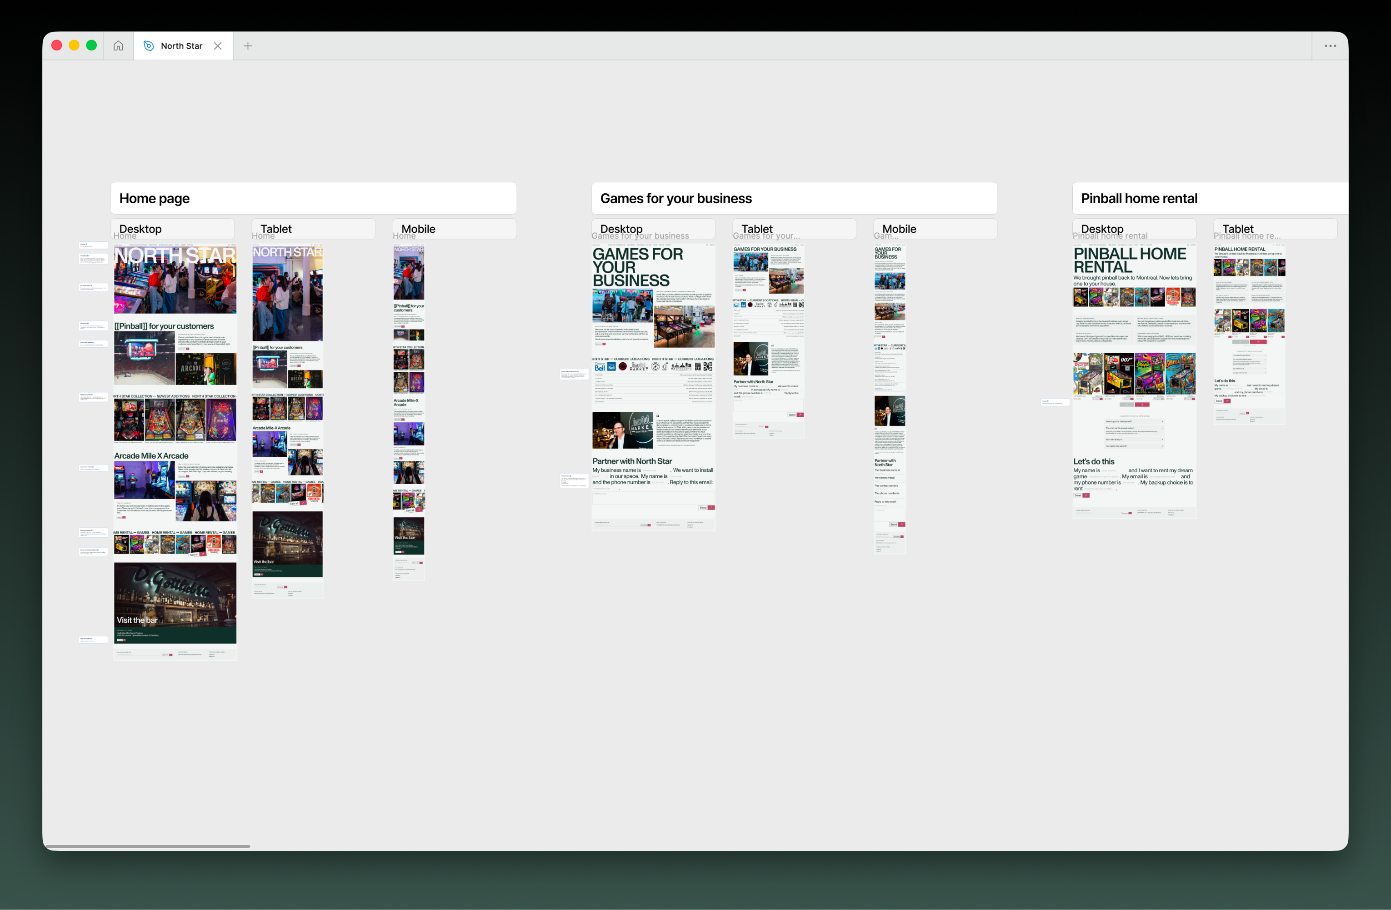Viewport: 1391px width, 910px height.
Task: Click the North Star tab logo icon
Action: point(149,45)
